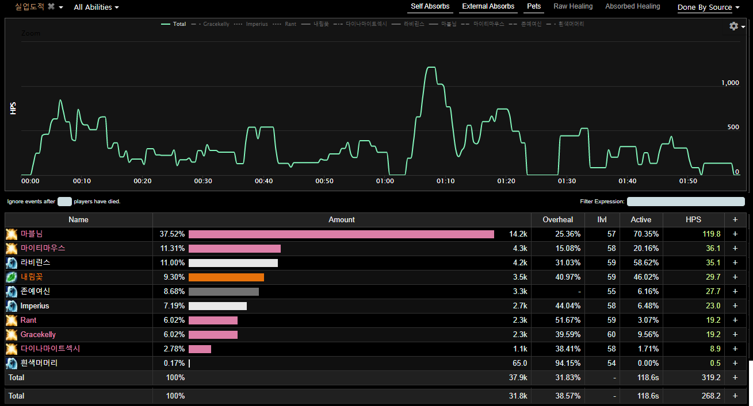
Task: Click the priest icon beside 흰색머머리
Action: [12, 363]
